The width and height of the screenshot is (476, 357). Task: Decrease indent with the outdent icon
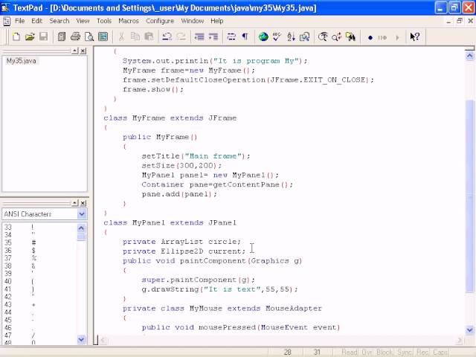click(199, 37)
